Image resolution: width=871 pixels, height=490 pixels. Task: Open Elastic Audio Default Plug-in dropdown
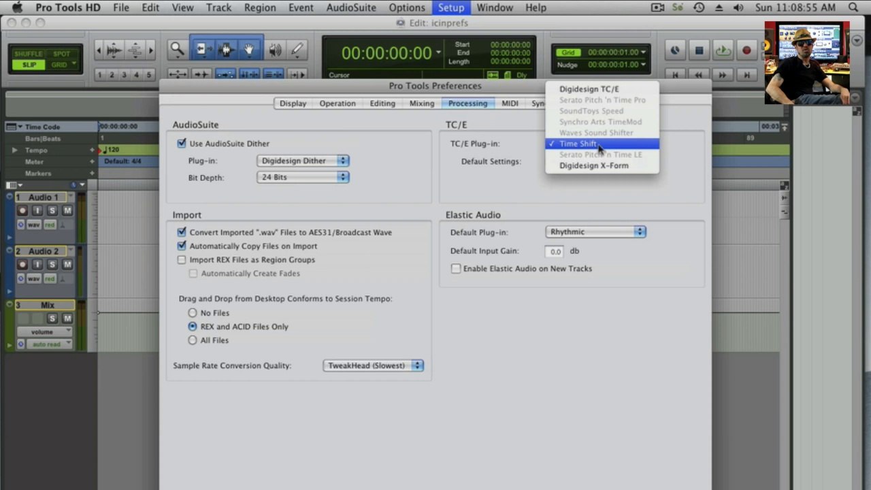[595, 232]
